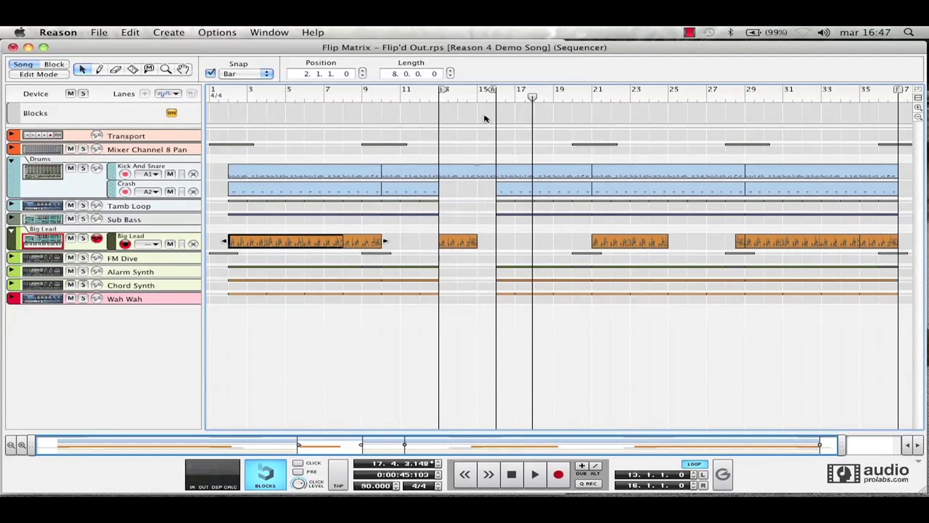Click the Stop button in transport
The width and height of the screenshot is (929, 523).
pos(511,475)
